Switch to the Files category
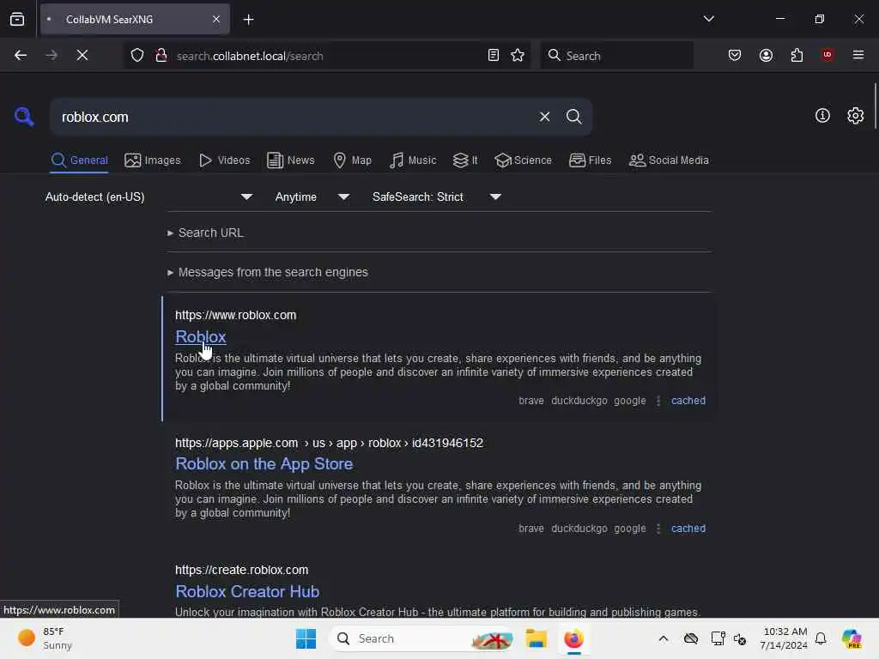The height and width of the screenshot is (659, 879). pos(591,160)
